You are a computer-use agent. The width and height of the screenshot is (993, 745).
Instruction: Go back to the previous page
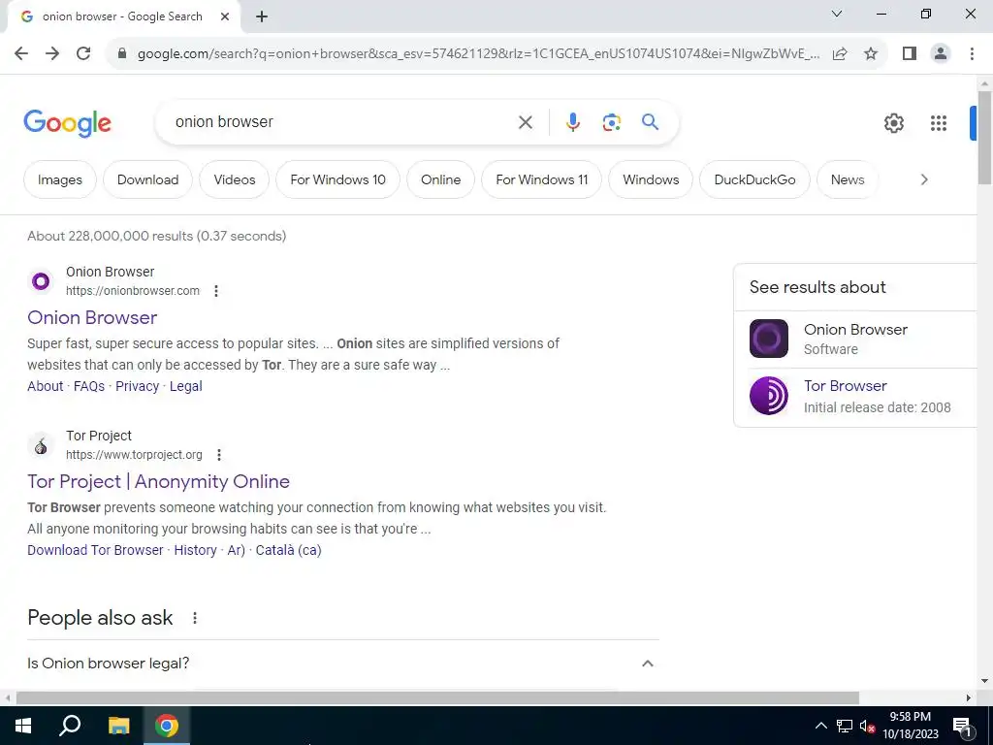21,53
